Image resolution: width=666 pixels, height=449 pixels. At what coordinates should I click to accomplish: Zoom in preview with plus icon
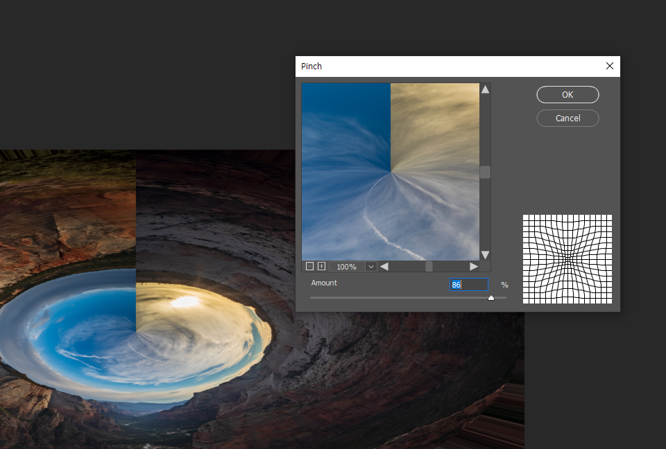[321, 266]
